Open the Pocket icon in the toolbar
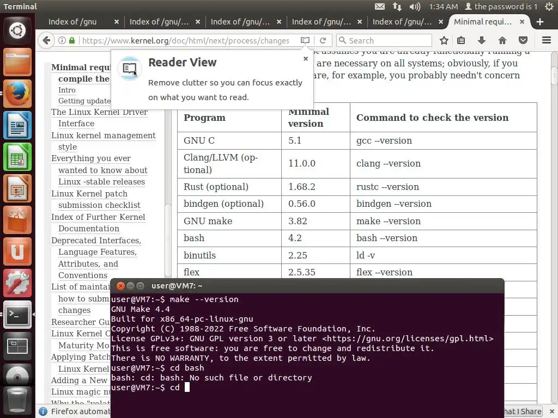The width and height of the screenshot is (558, 418). coord(523,40)
